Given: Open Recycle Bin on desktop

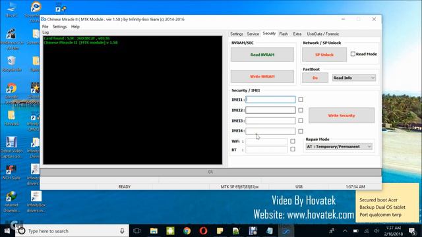Looking at the screenshot, I should (x=11, y=64).
